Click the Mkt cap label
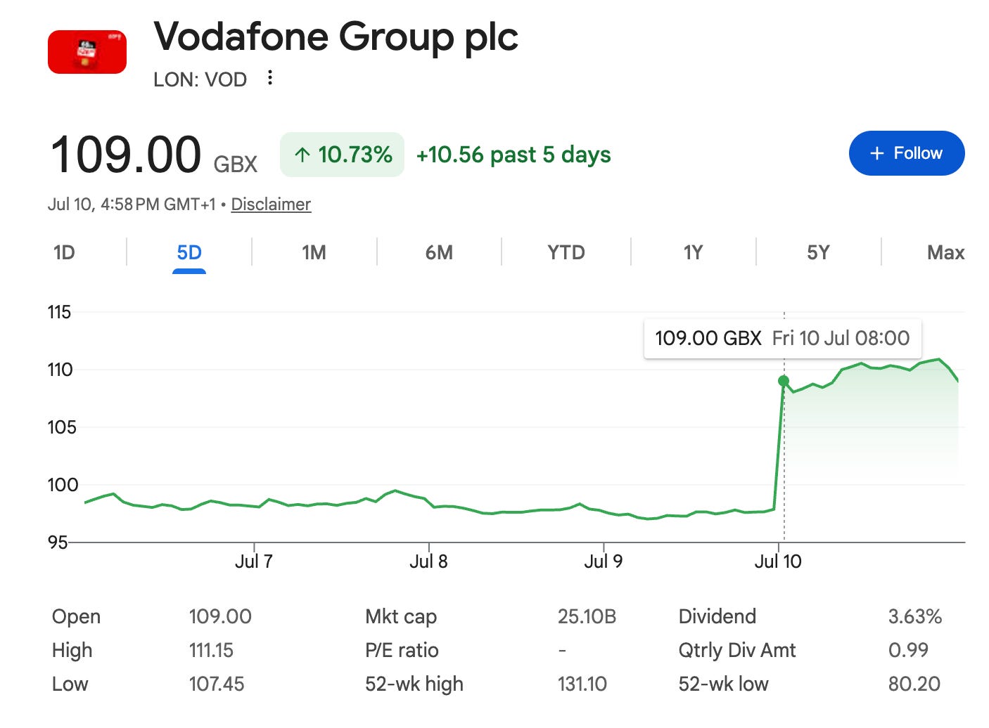This screenshot has width=989, height=728. pos(401,617)
